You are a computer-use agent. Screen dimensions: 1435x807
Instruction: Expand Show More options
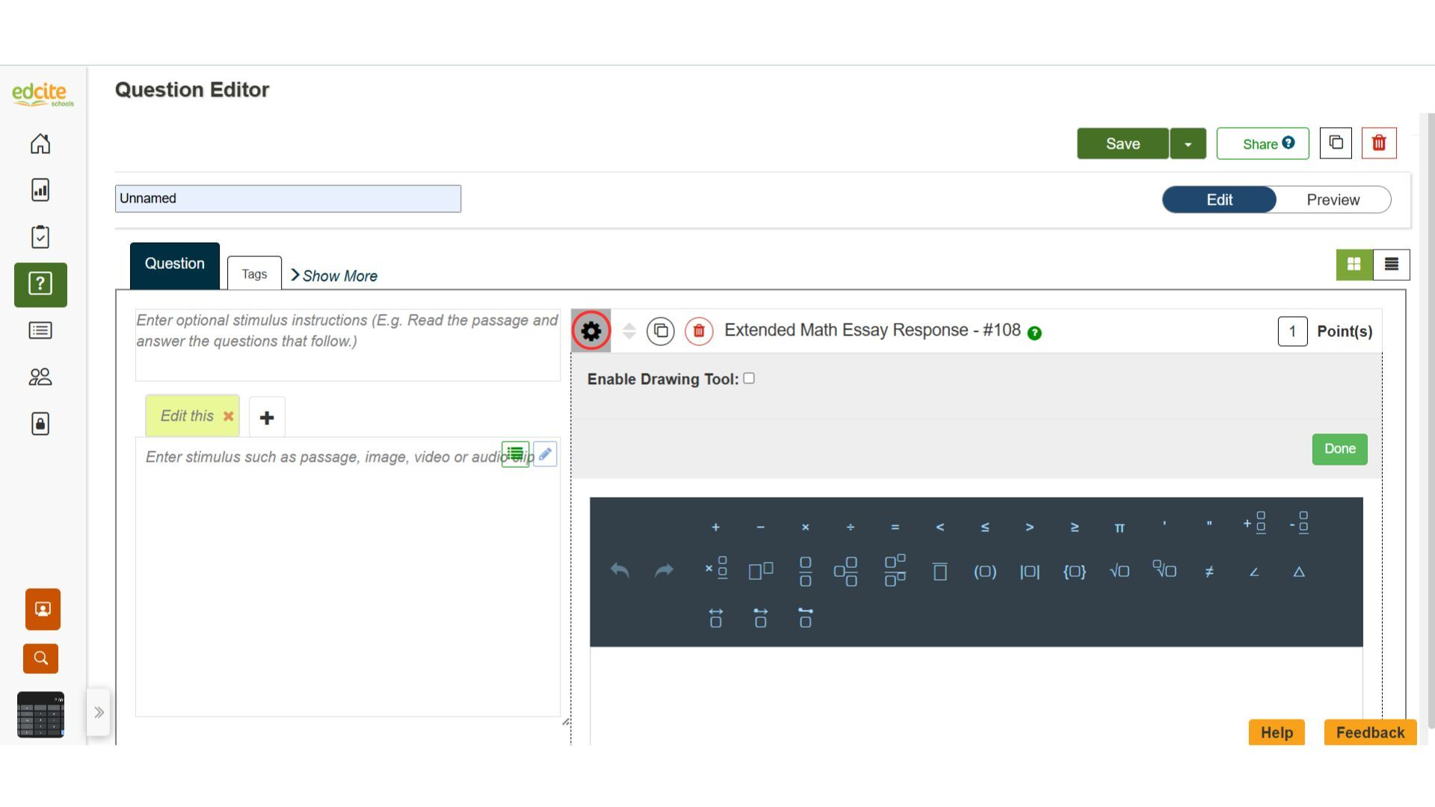[x=334, y=276]
